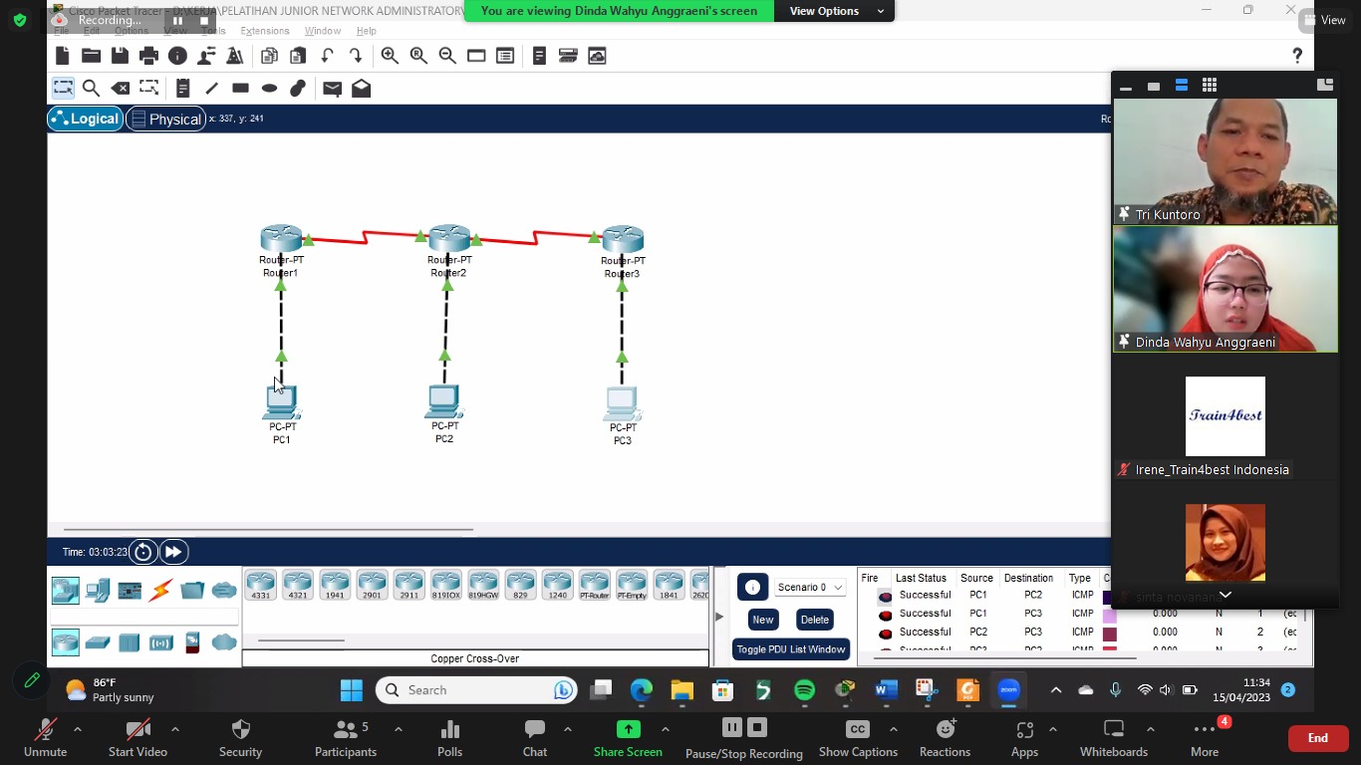The image size is (1361, 765).
Task: Open the Extensions menu
Action: click(264, 31)
